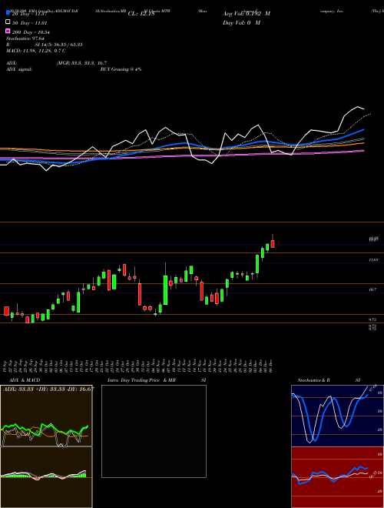Click the blue 20 Day EMA legend swatch
The height and width of the screenshot is (508, 384).
8,12
